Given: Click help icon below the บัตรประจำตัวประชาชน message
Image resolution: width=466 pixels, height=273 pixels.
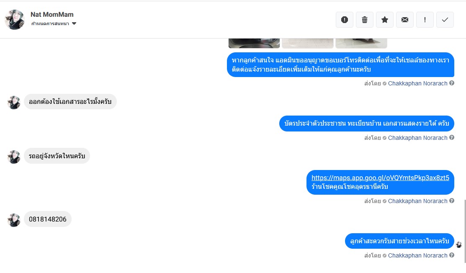Looking at the screenshot, I should [452, 138].
